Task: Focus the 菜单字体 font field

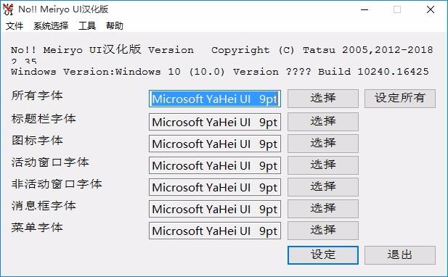Action: click(x=215, y=231)
